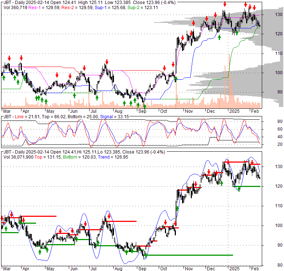Click green buy arrow below January low, bottom chart
The height and width of the screenshot is (271, 284).
coord(239,189)
